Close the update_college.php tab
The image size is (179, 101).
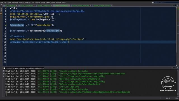(52, 6)
